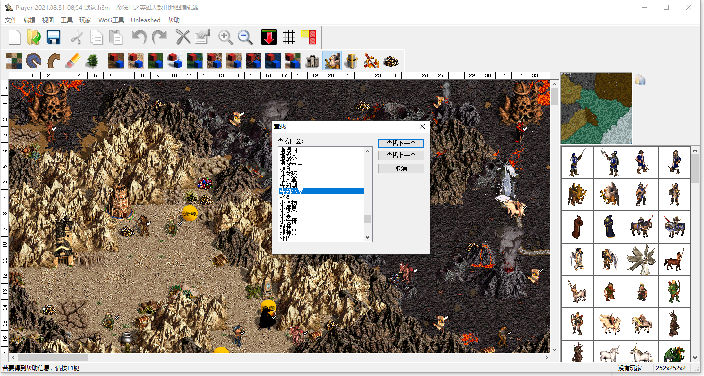Create a new map with blank page icon
This screenshot has height=376, width=704.
(x=14, y=37)
